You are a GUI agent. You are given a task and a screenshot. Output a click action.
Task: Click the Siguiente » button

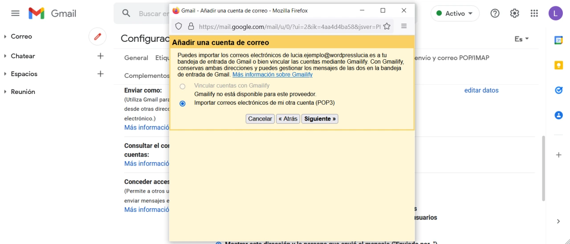coord(320,119)
